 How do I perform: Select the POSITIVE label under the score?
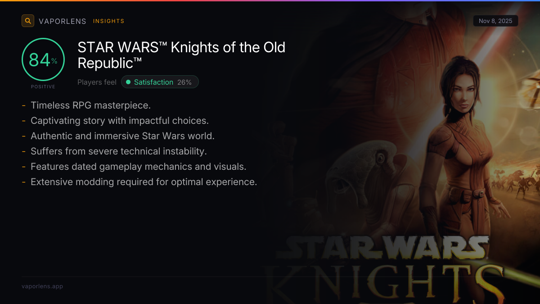coord(43,86)
